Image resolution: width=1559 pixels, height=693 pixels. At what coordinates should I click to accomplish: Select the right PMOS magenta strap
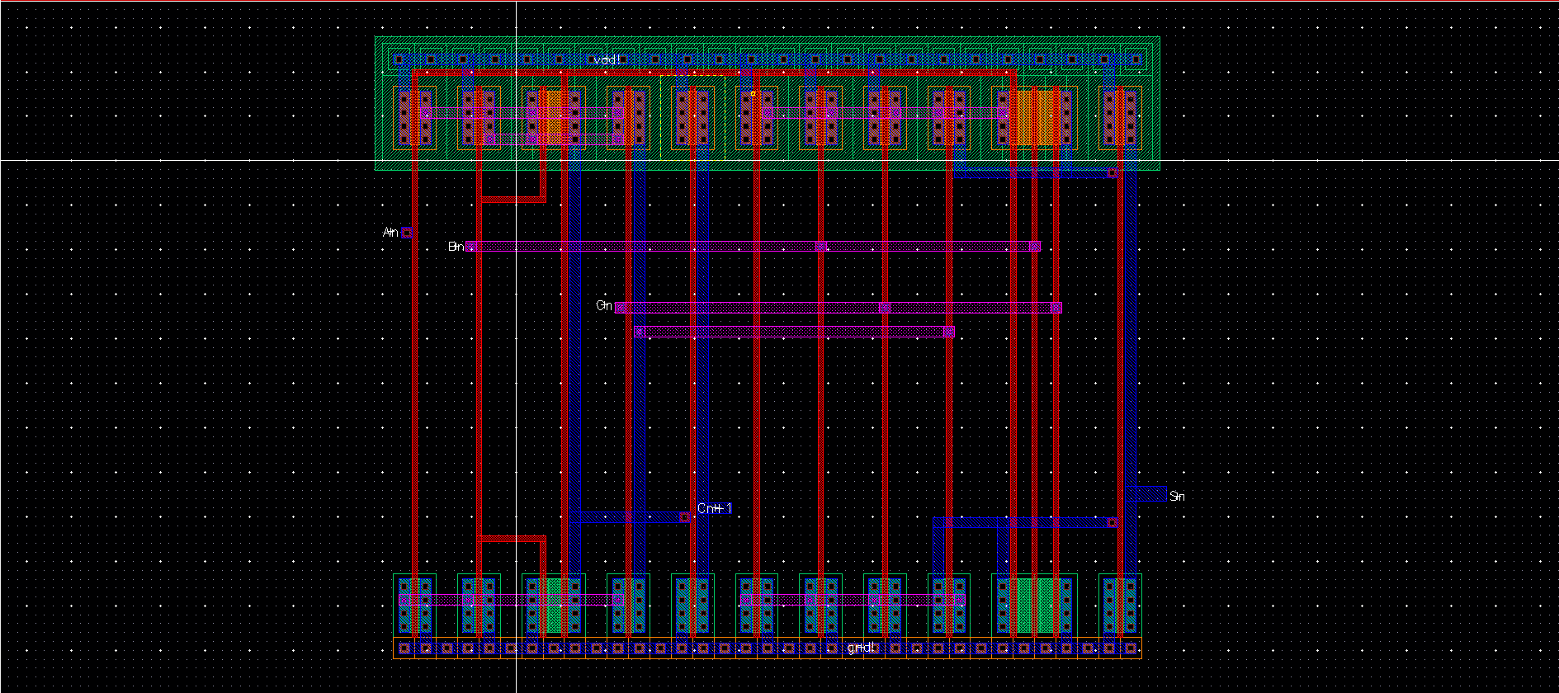(x=885, y=111)
